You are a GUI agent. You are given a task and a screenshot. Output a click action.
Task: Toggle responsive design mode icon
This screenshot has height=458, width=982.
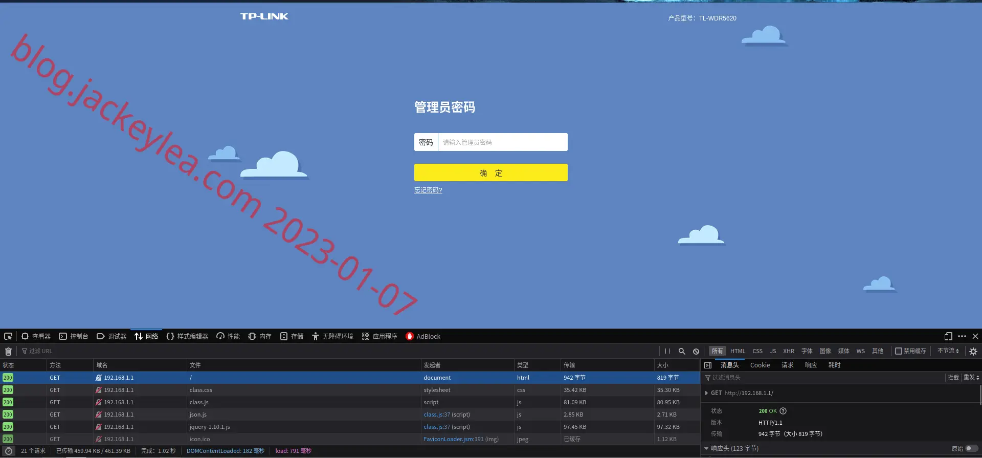click(x=948, y=336)
